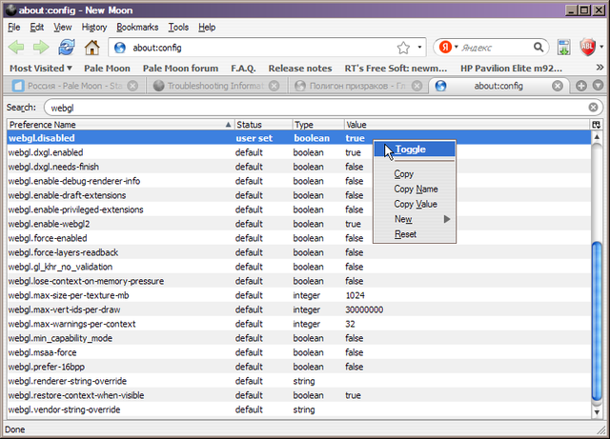Click the search magnifier icon
The height and width of the screenshot is (439, 610).
[539, 48]
